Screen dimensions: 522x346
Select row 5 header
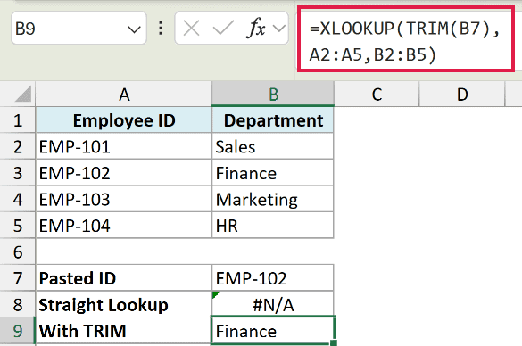pos(18,226)
